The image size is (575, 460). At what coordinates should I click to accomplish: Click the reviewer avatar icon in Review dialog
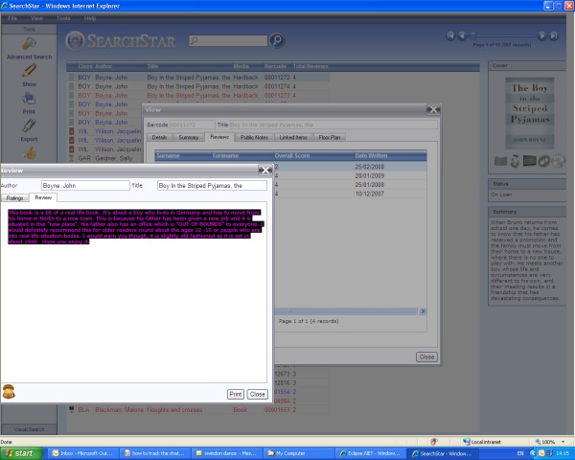(9, 391)
